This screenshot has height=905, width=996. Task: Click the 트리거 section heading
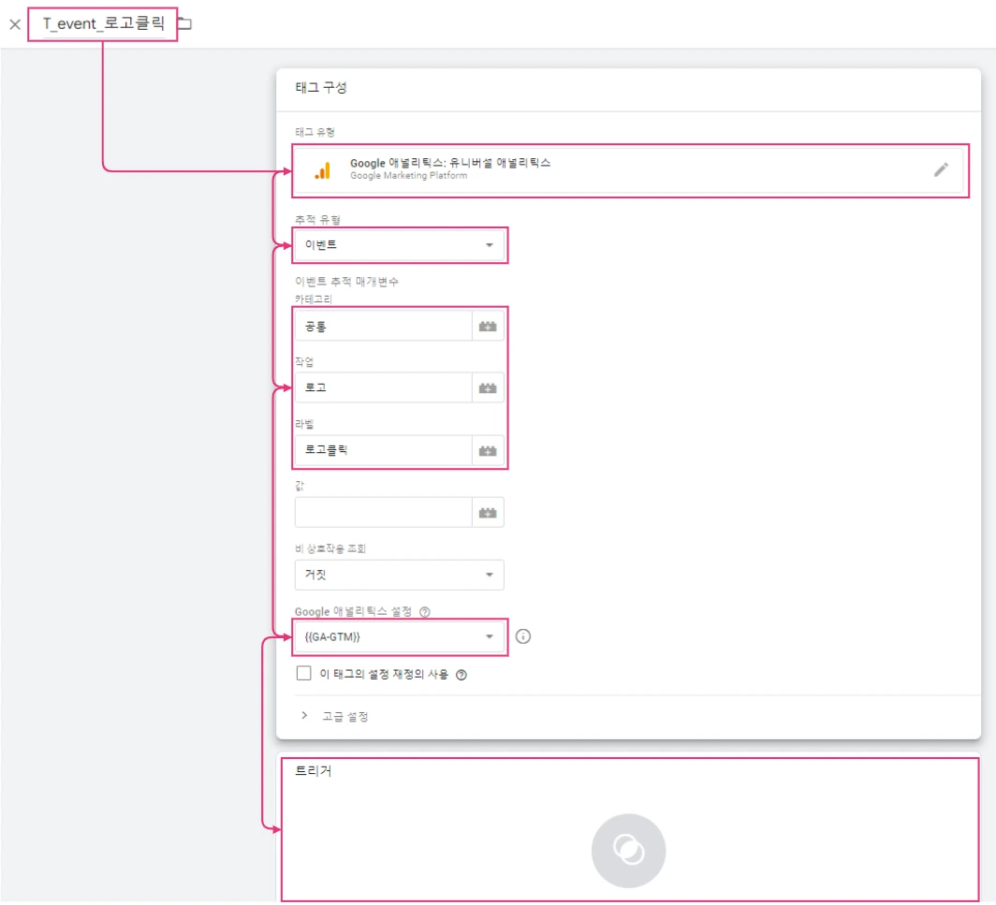click(314, 771)
